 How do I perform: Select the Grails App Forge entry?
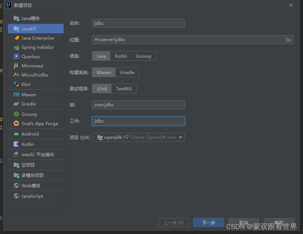tap(36, 123)
